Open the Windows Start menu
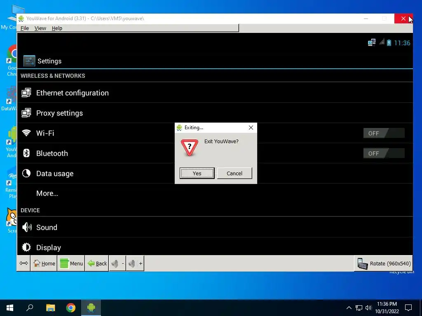Viewport: 422px width, 316px height. pyautogui.click(x=10, y=308)
